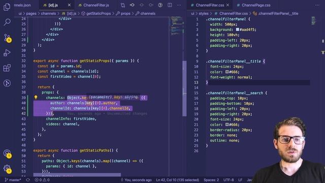Click the lightbulb code action on line 39
Viewport: 325px width, 183px height.
tap(36, 98)
